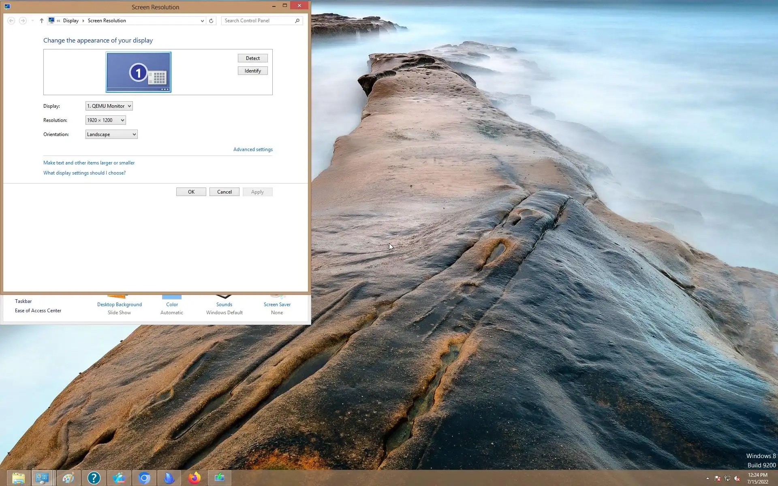Click the Help question mark taskbar icon
The width and height of the screenshot is (778, 486).
click(94, 478)
